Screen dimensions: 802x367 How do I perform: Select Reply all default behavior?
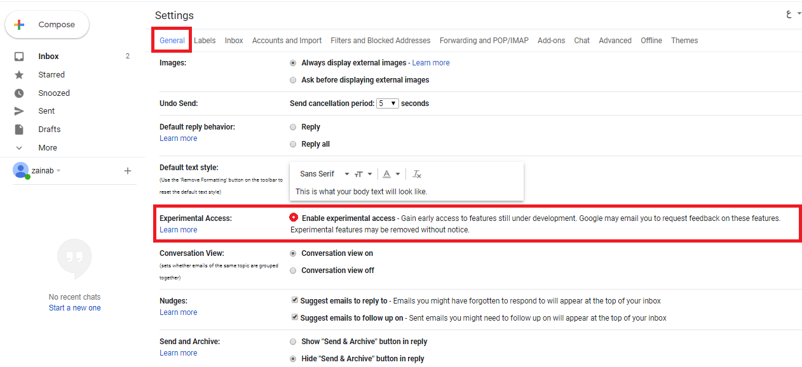(293, 144)
